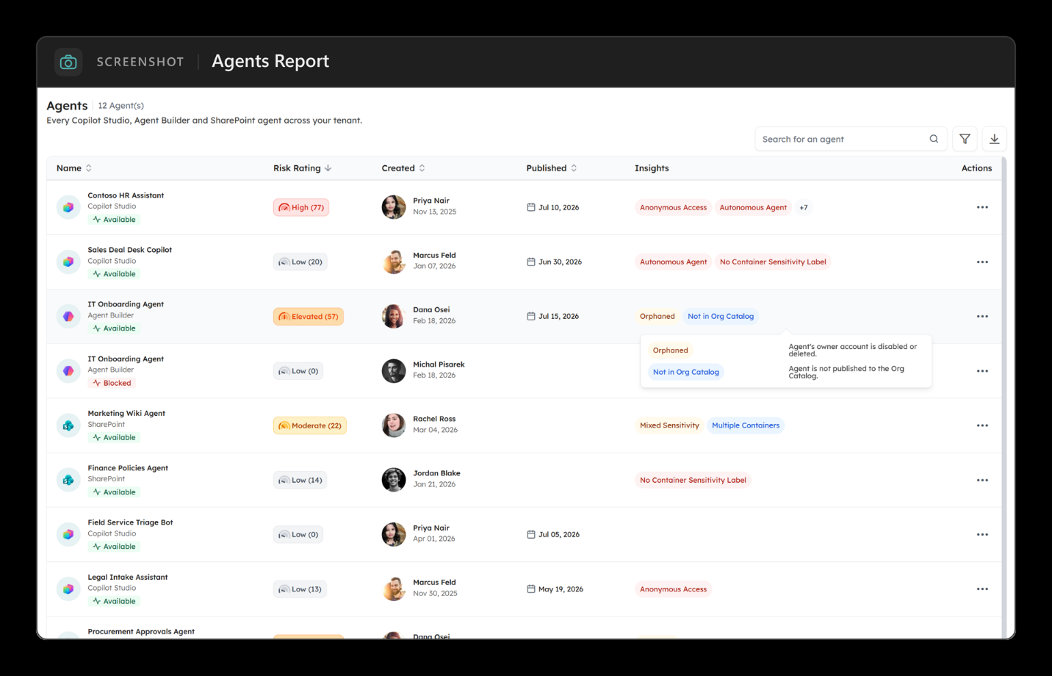
Task: Click Not in Org Catalog tag in table row
Action: coord(721,316)
